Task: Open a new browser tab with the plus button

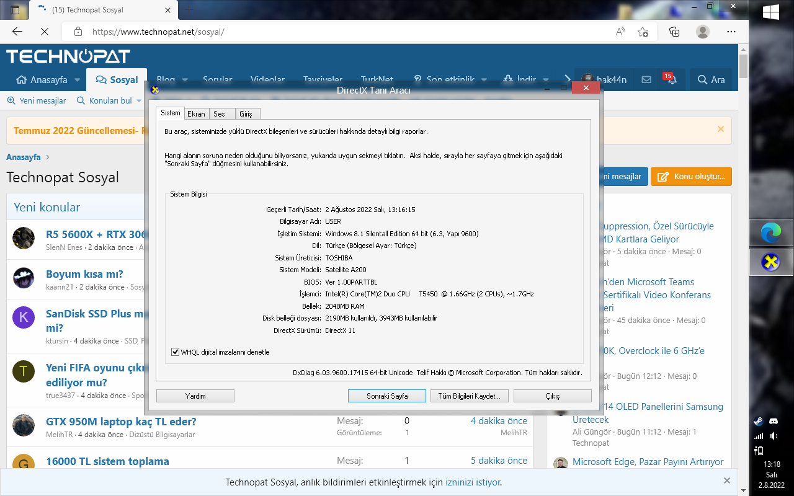Action: 189,10
